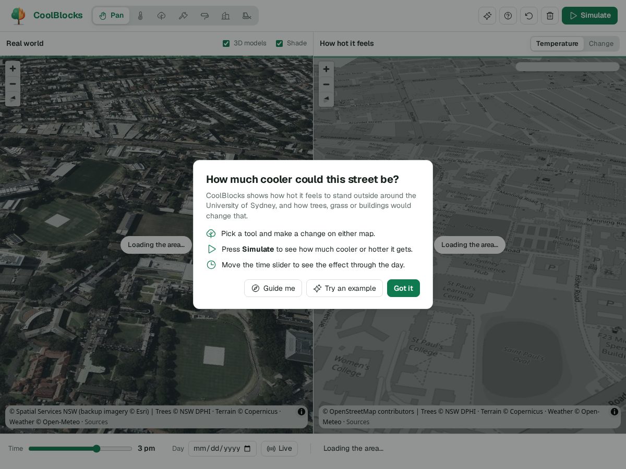Open the help question mark button
The image size is (626, 469).
point(508,16)
